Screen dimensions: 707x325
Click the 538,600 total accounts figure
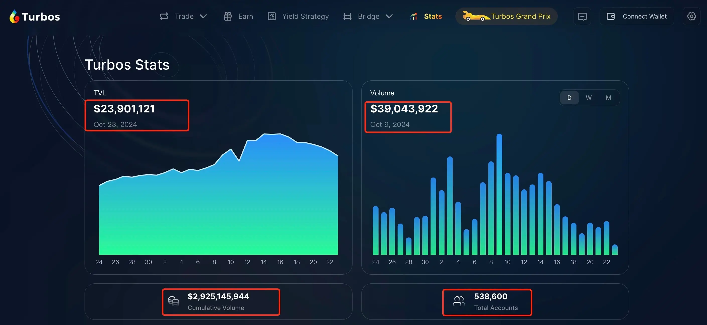point(491,296)
